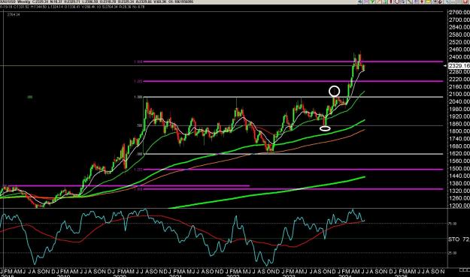Click the XAUUSD Weekly title text

pos(15,2)
